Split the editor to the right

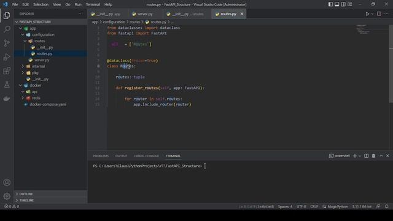[x=379, y=14]
